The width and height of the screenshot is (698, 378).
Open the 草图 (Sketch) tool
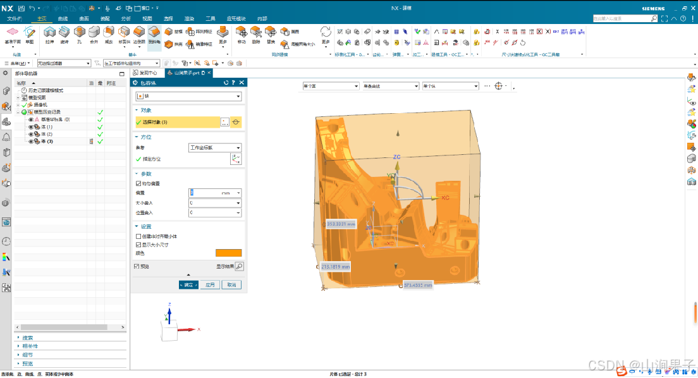[29, 35]
